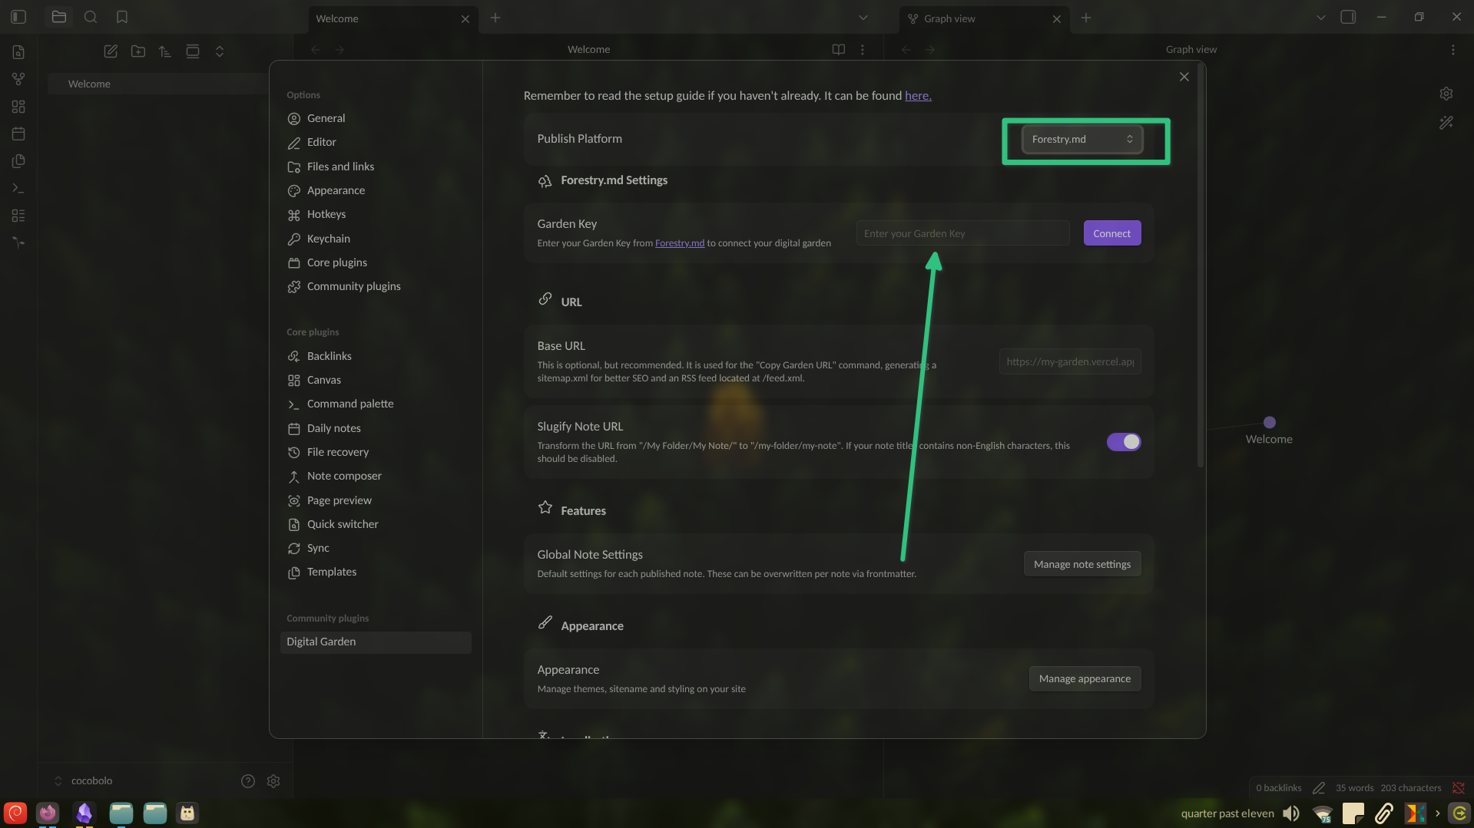Open the Forestry.md link
The width and height of the screenshot is (1474, 828).
point(680,243)
